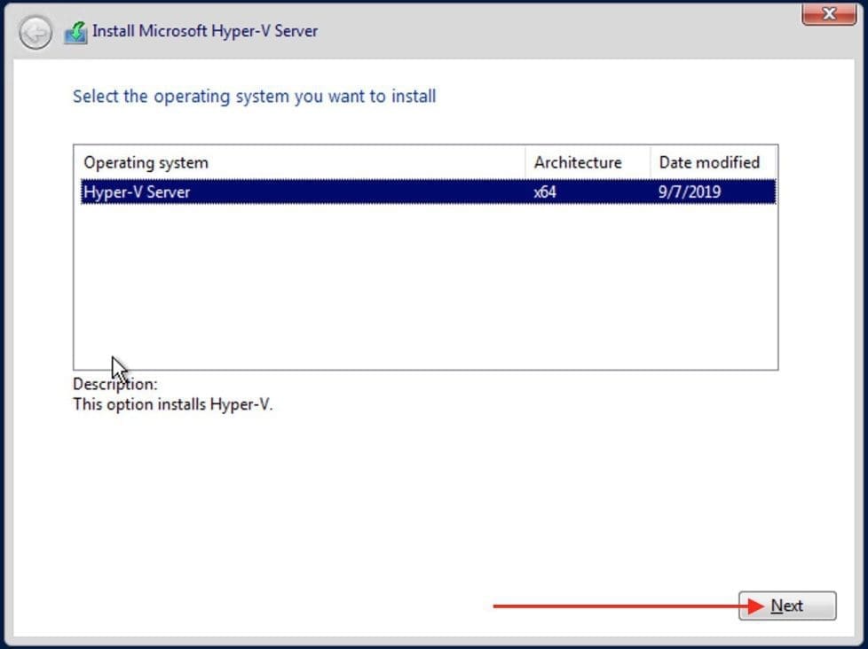
Task: Click the Date modified column header
Action: 709,162
